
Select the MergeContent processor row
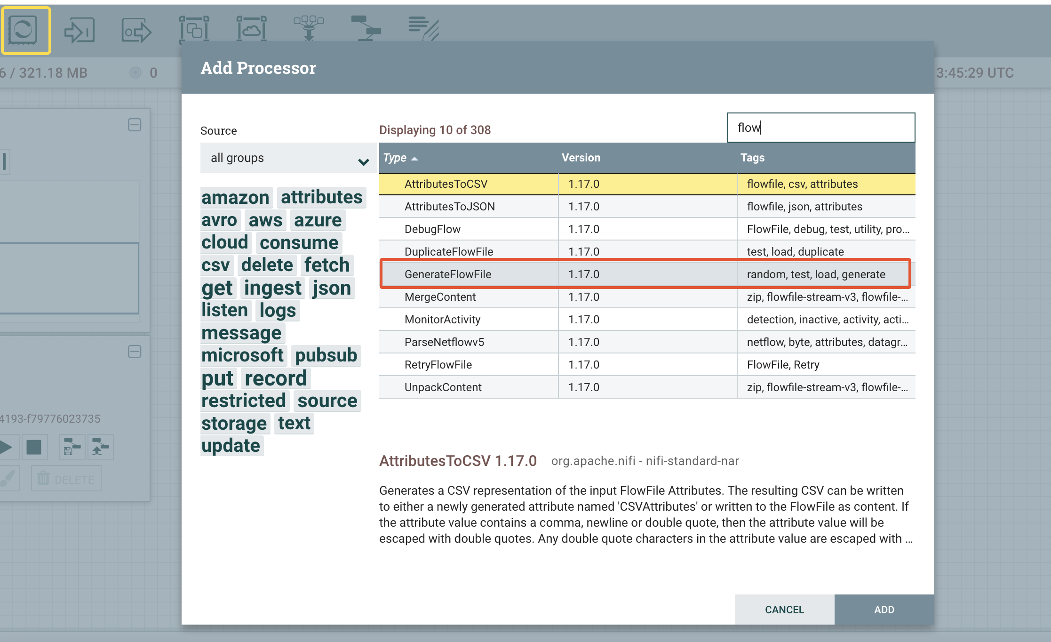click(x=647, y=297)
